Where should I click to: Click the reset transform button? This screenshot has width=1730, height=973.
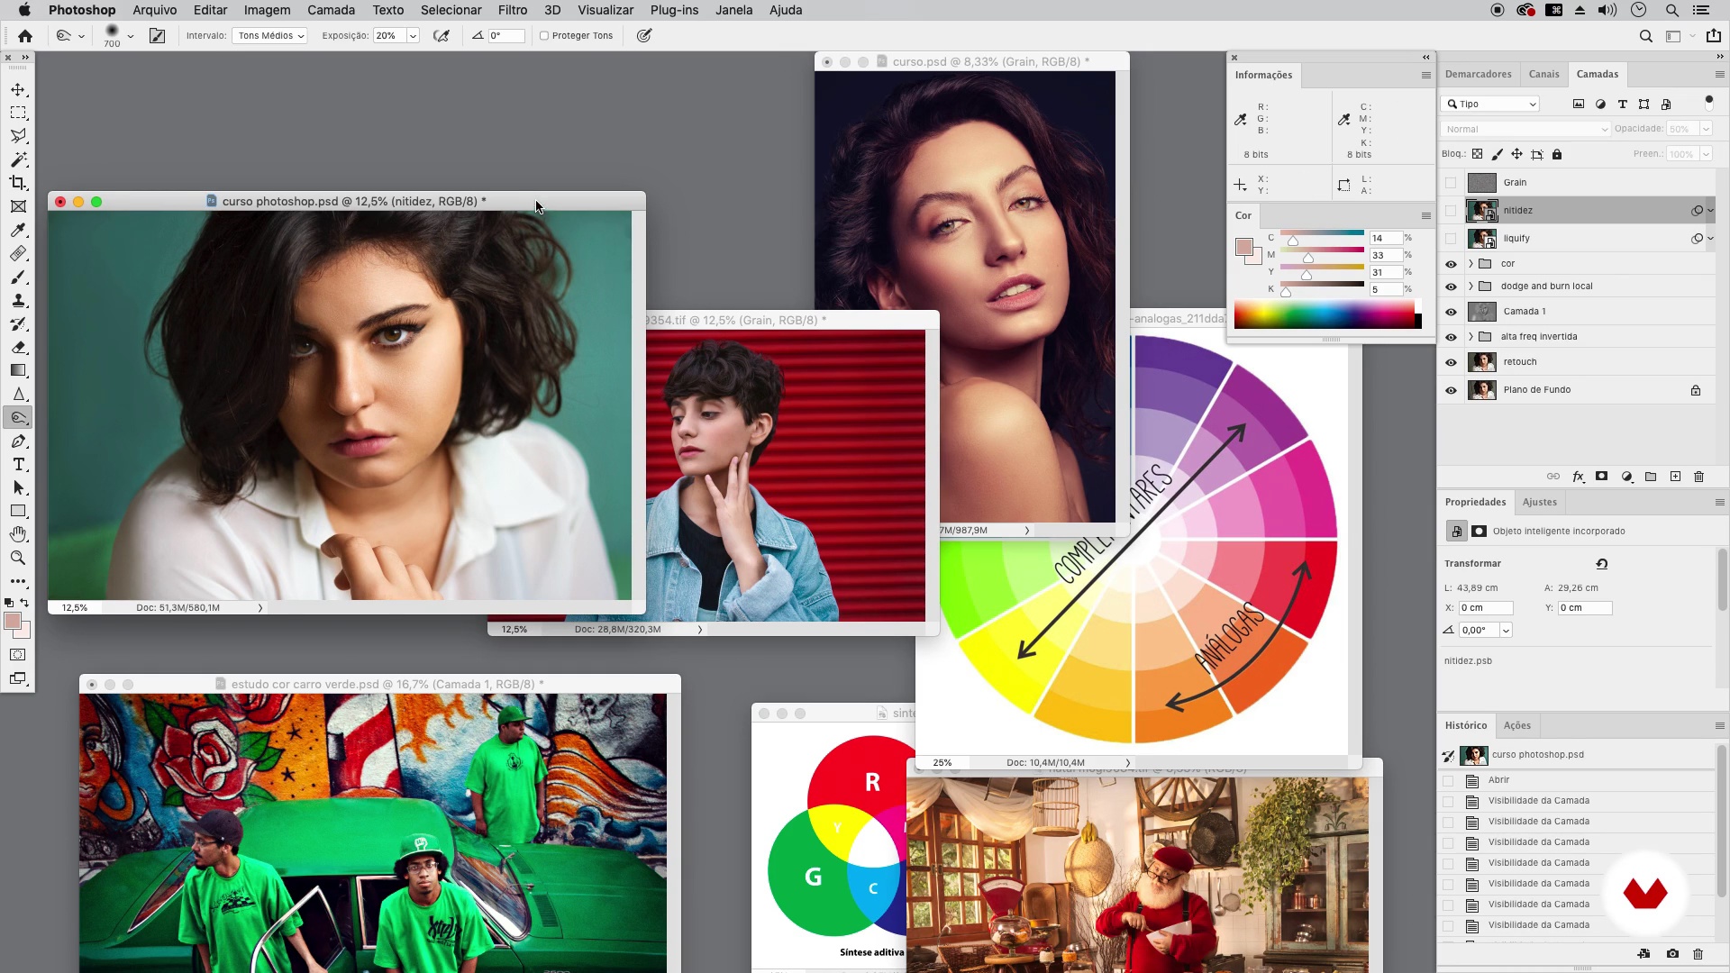tap(1601, 564)
